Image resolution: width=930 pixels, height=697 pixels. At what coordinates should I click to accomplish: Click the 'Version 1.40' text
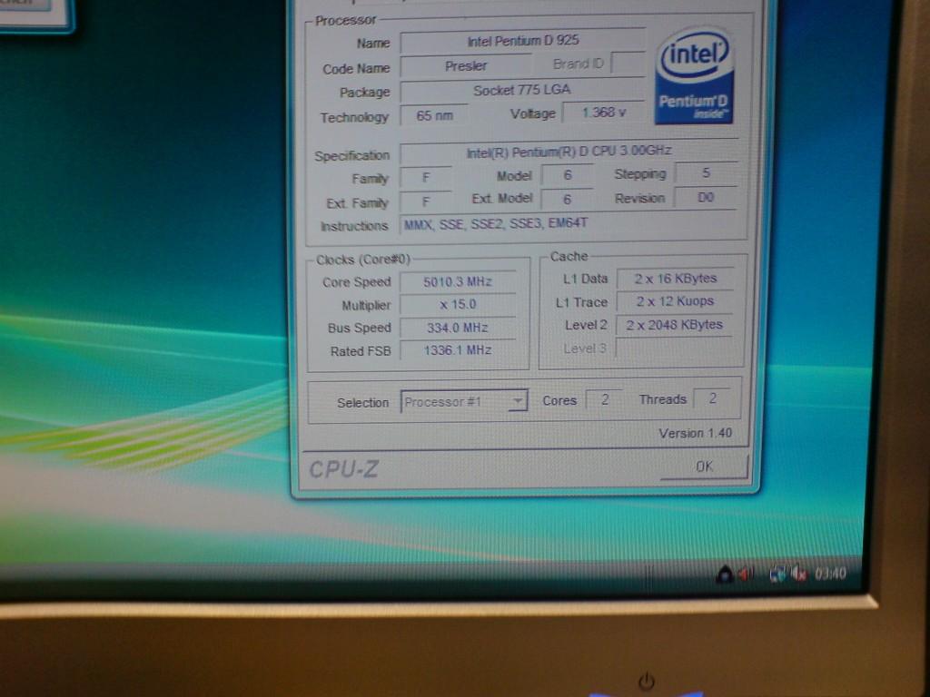point(695,433)
